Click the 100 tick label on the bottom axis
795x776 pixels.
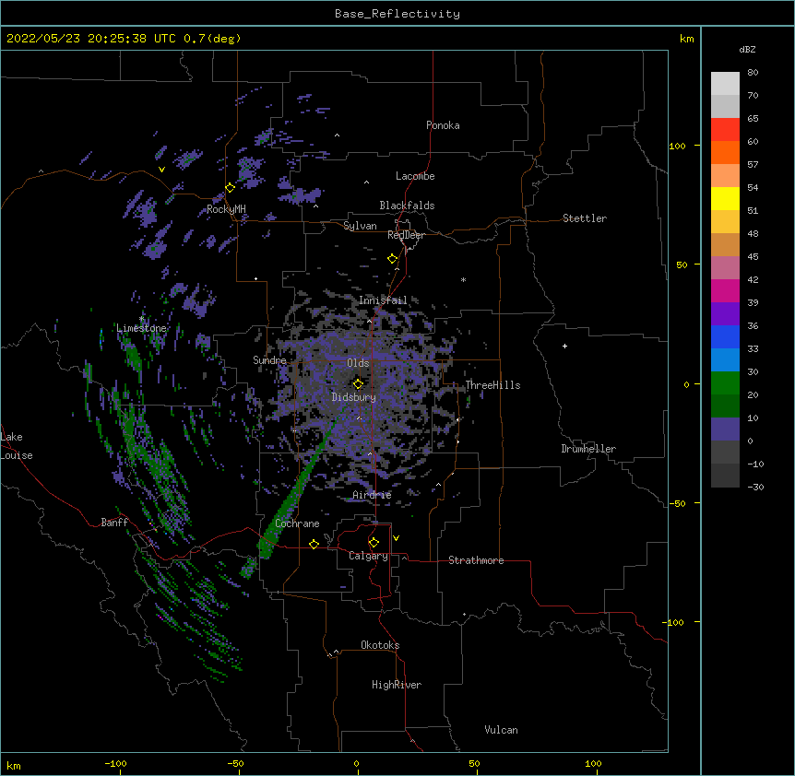point(593,763)
